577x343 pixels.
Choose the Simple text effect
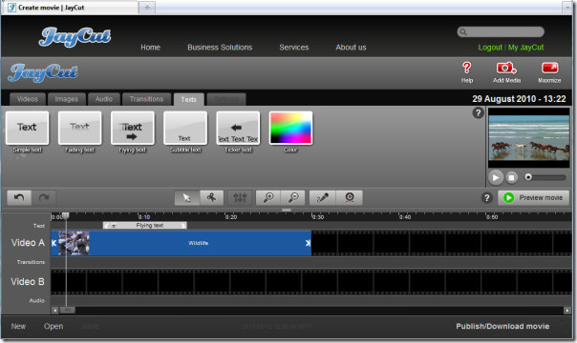pyautogui.click(x=28, y=128)
